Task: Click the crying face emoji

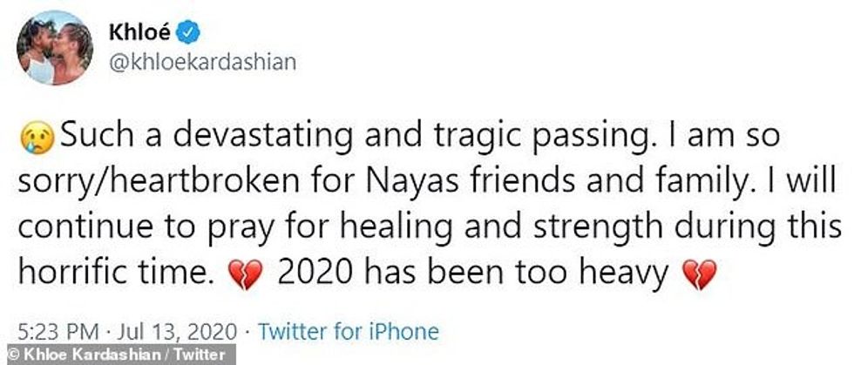Action: [35, 137]
